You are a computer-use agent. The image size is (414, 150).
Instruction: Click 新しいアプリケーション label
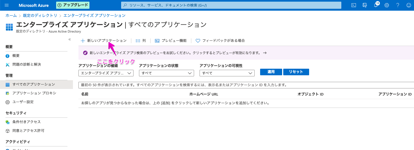[x=107, y=41]
